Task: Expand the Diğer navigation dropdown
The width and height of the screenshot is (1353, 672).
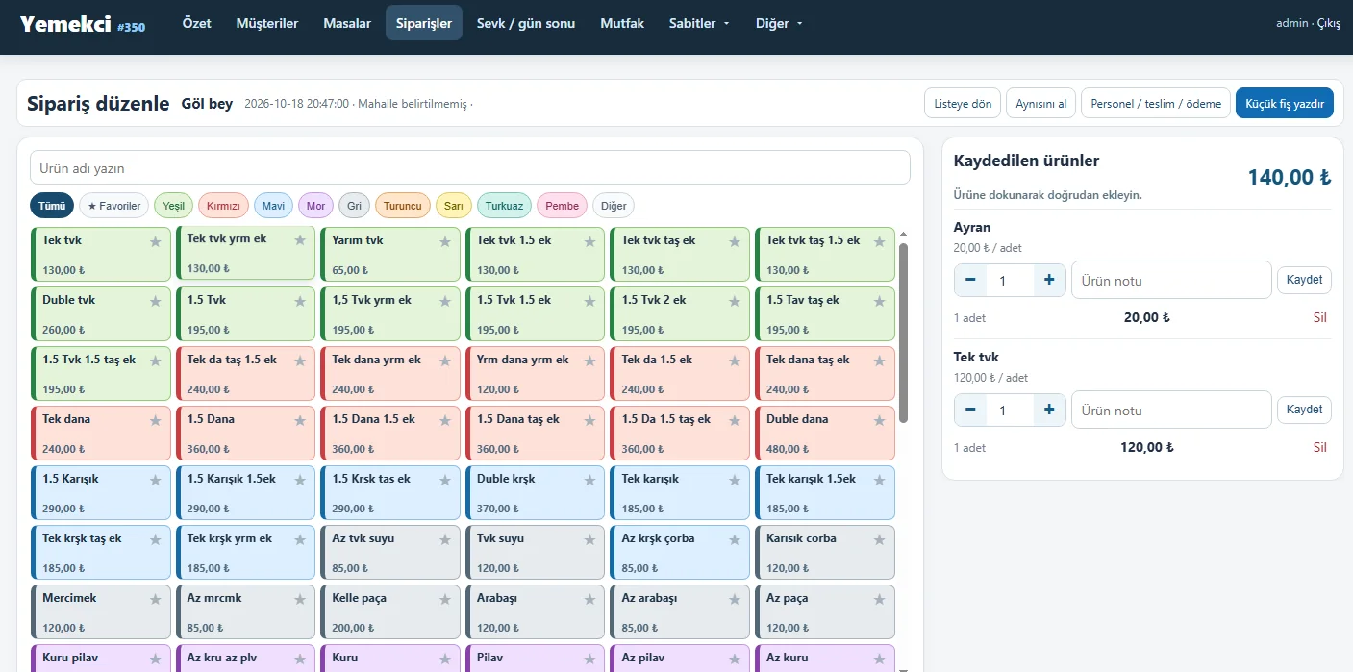Action: pyautogui.click(x=779, y=23)
